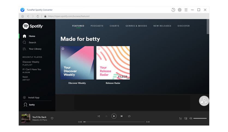
Task: Go to home page via browser home icon
Action: pos(23,16)
